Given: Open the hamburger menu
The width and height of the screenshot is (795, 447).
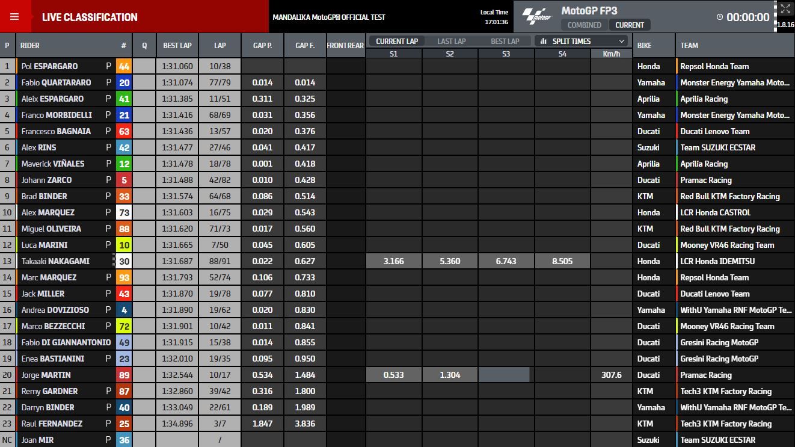Looking at the screenshot, I should point(14,17).
